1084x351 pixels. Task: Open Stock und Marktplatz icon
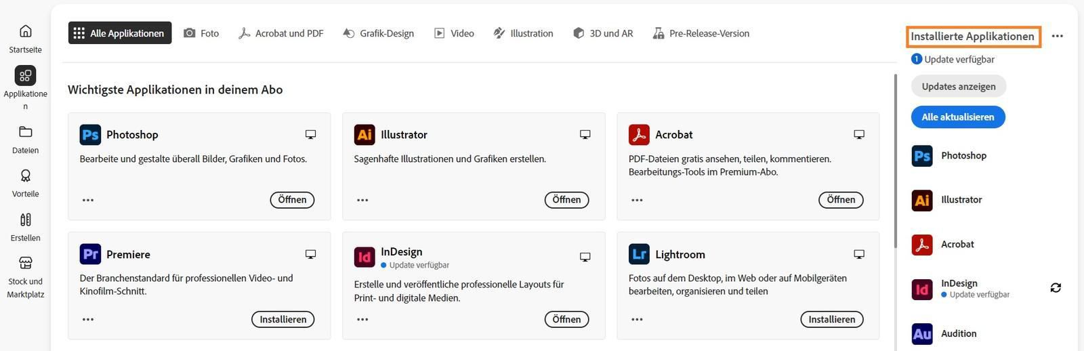tap(25, 263)
